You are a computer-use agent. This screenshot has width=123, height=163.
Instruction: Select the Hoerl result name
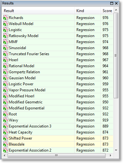tap(14, 60)
